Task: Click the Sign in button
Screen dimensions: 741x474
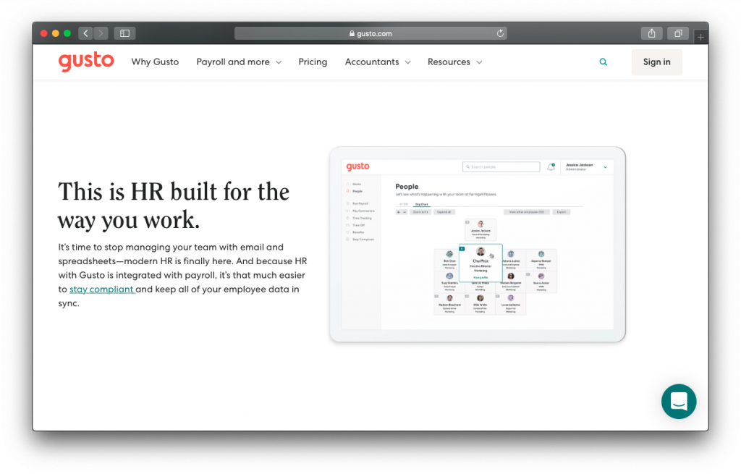Action: click(657, 62)
